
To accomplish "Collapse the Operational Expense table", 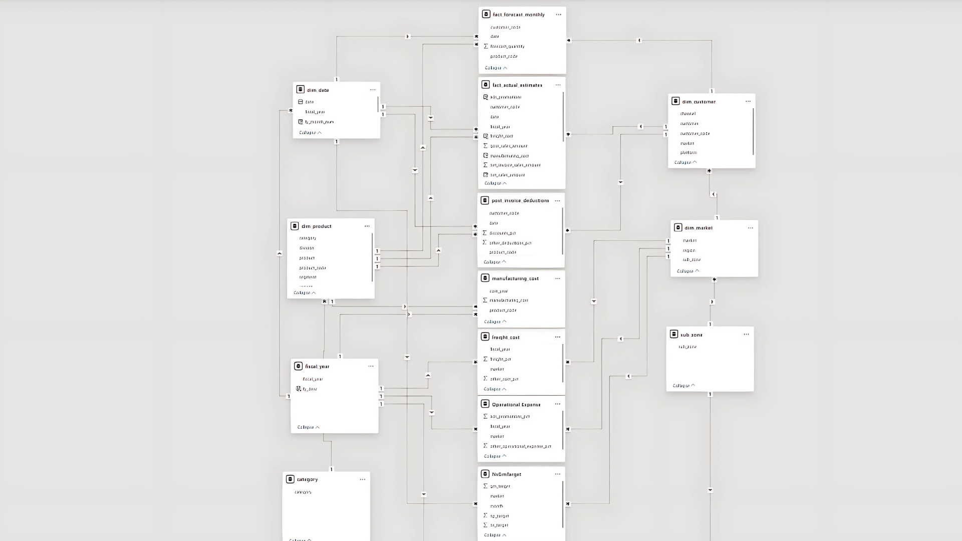I will pyautogui.click(x=495, y=456).
